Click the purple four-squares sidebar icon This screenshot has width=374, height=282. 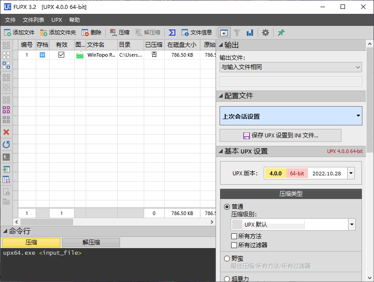[6, 110]
